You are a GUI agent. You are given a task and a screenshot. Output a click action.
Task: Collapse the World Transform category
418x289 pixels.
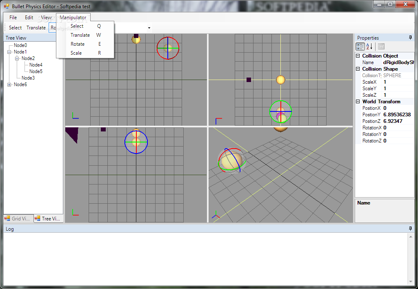click(x=358, y=102)
